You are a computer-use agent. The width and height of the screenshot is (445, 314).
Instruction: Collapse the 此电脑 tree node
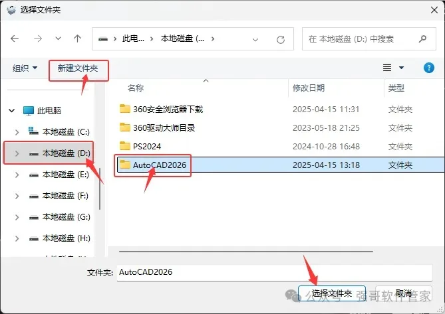pos(11,110)
